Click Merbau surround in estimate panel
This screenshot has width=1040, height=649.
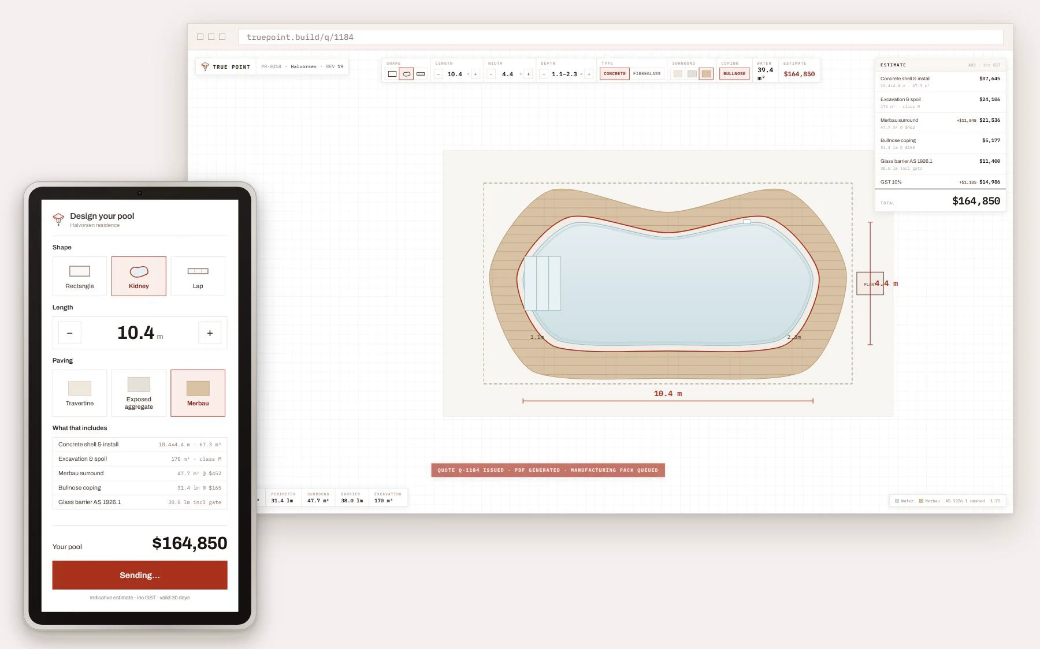(x=940, y=123)
